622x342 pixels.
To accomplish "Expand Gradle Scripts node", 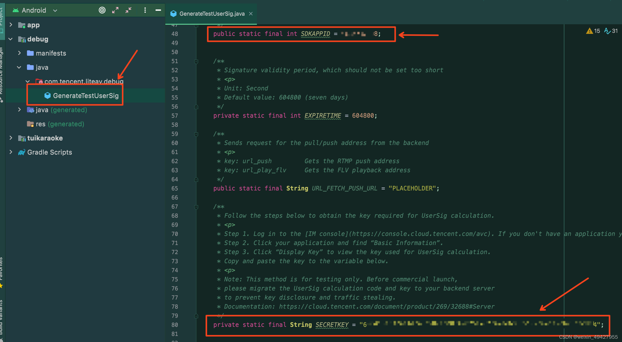I will [11, 152].
